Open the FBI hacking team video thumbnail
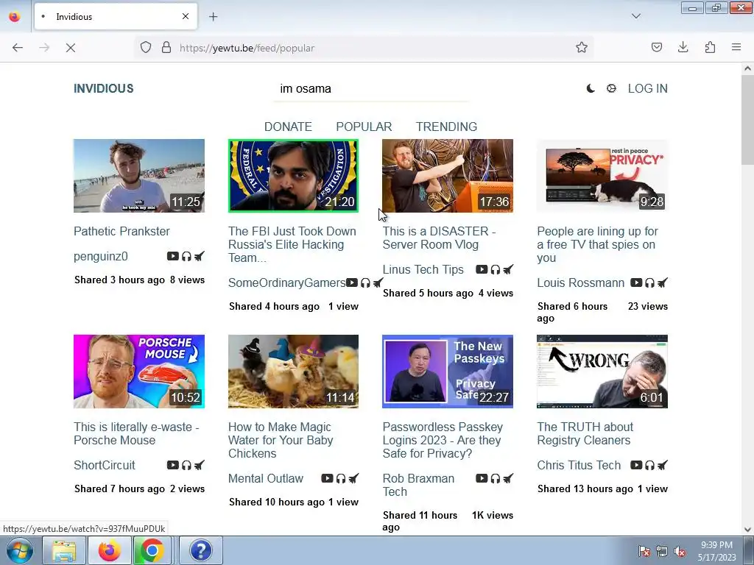The height and width of the screenshot is (565, 754). coord(293,176)
